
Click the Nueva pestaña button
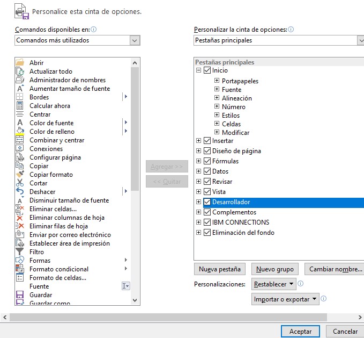[220, 269]
